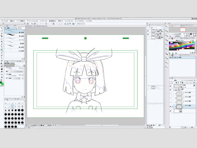Open the レイヤー menu
Image resolution: width=197 pixels, height=148 pixels.
coord(44,21)
